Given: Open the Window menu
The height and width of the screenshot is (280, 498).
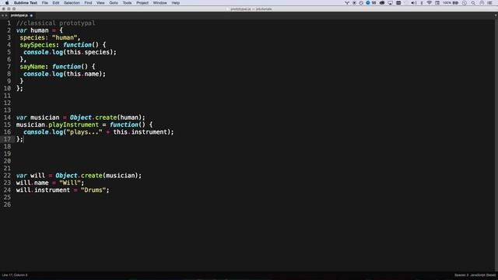Looking at the screenshot, I should [160, 3].
